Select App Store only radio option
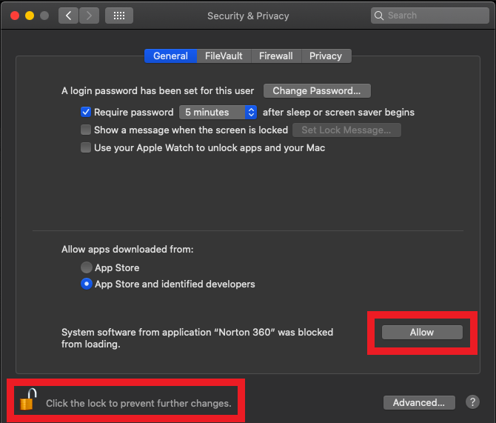 (x=87, y=268)
